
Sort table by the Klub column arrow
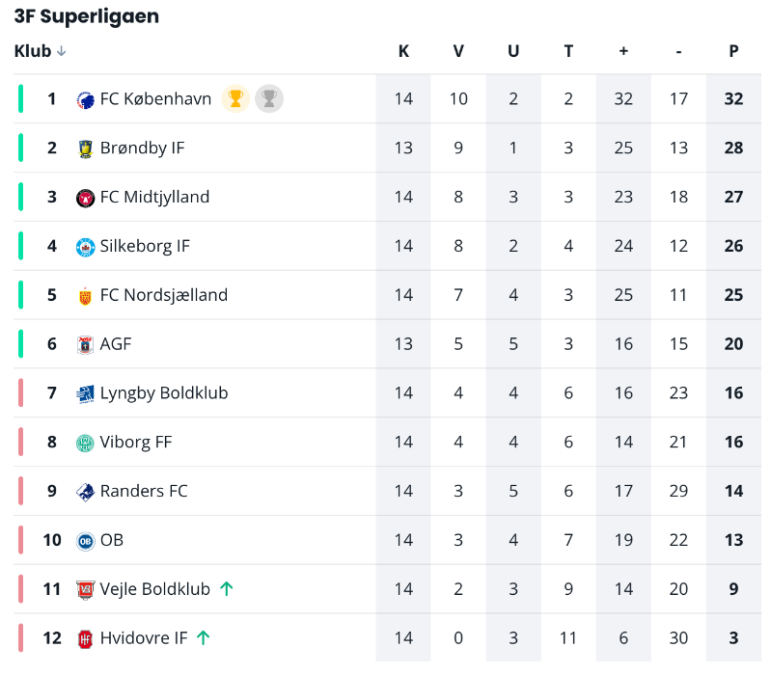[x=62, y=52]
